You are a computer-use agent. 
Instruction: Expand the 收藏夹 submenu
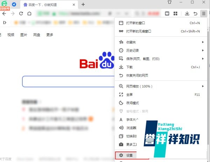coord(161,42)
